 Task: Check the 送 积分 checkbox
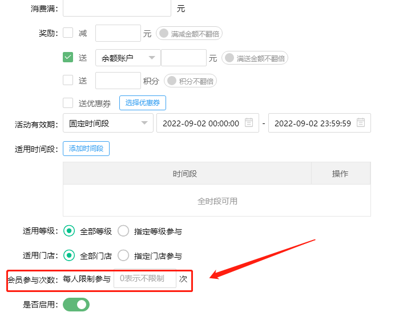coord(68,80)
